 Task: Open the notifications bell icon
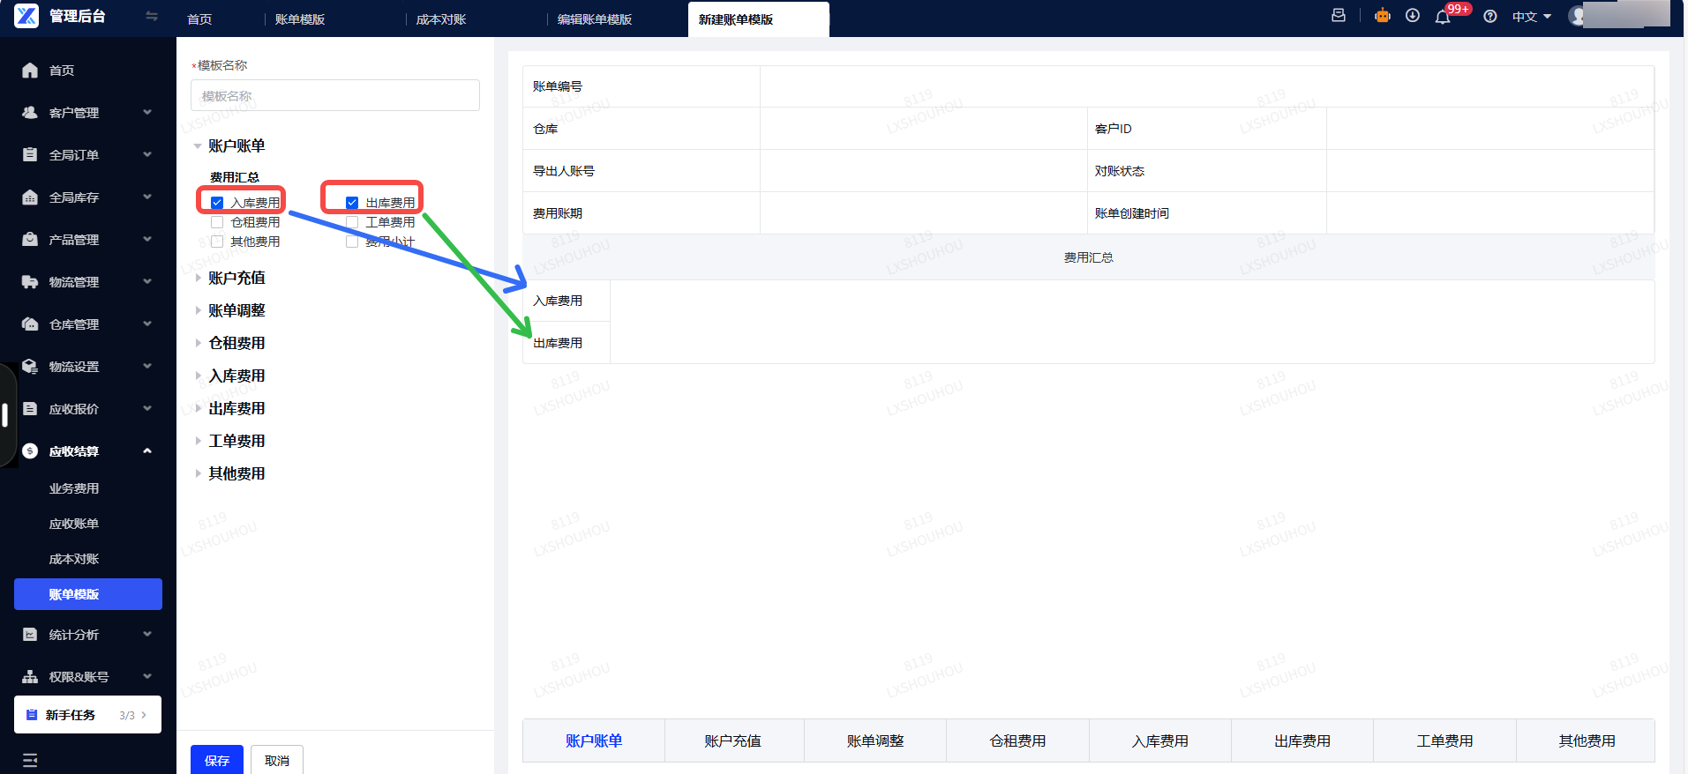pyautogui.click(x=1443, y=16)
